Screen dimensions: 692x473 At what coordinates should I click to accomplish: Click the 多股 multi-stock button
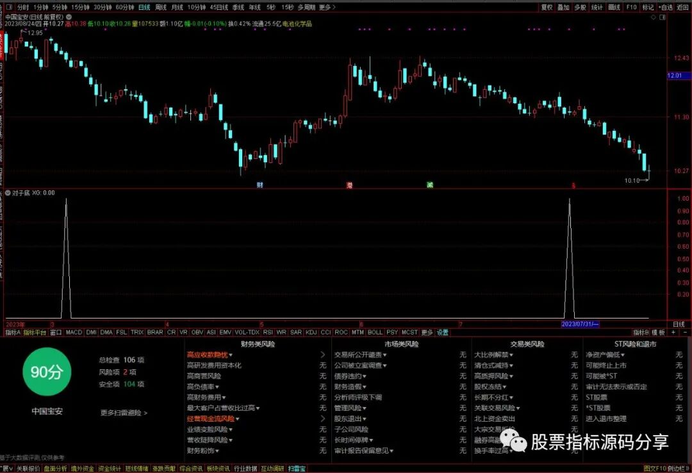tap(580, 7)
